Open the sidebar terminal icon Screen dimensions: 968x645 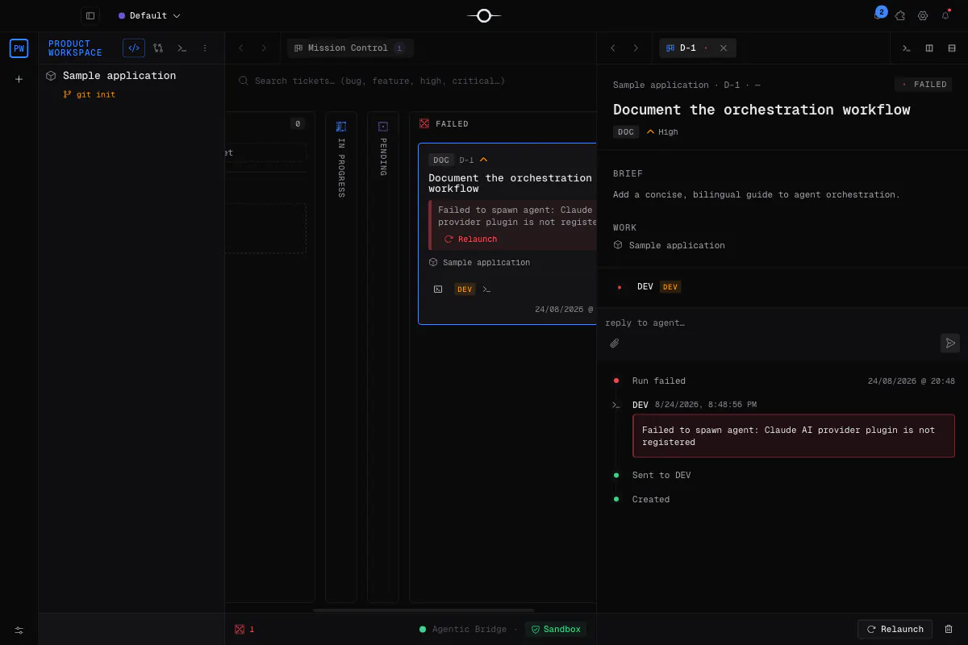click(x=182, y=48)
